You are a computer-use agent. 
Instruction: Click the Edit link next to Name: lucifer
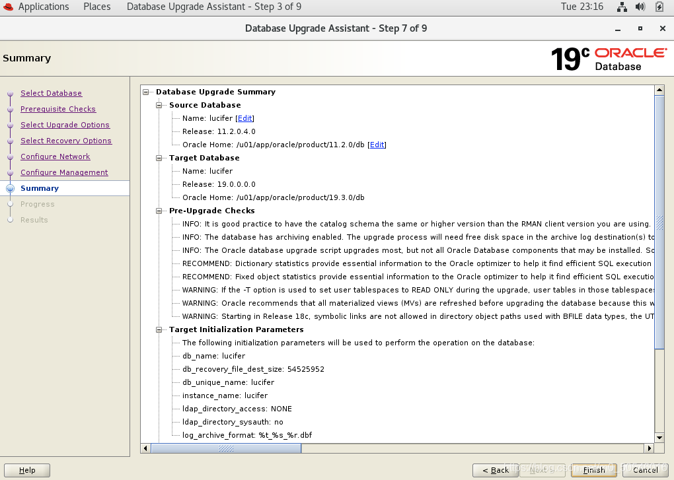pyautogui.click(x=245, y=118)
